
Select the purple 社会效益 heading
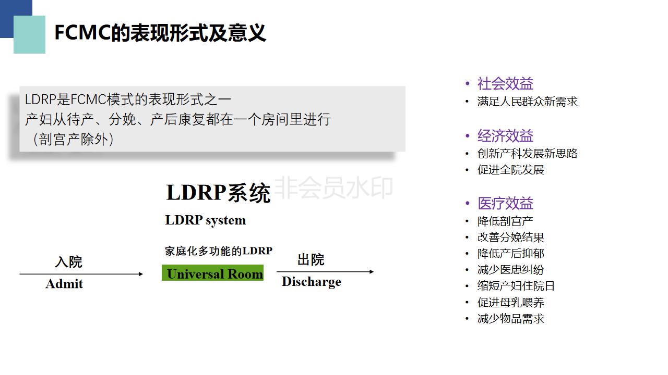coord(505,84)
